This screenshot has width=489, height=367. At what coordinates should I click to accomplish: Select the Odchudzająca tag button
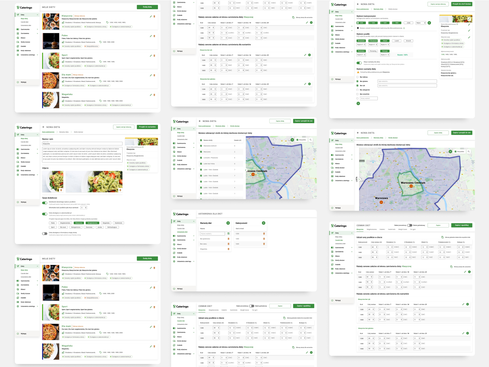[x=112, y=227]
